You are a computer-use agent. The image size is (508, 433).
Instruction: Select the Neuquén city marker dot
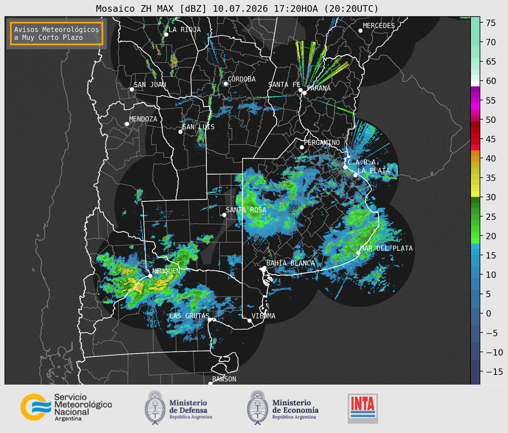[150, 276]
